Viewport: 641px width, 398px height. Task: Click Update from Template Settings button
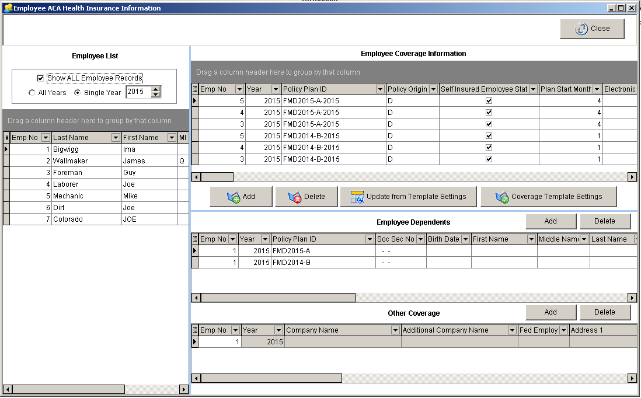[x=408, y=197]
